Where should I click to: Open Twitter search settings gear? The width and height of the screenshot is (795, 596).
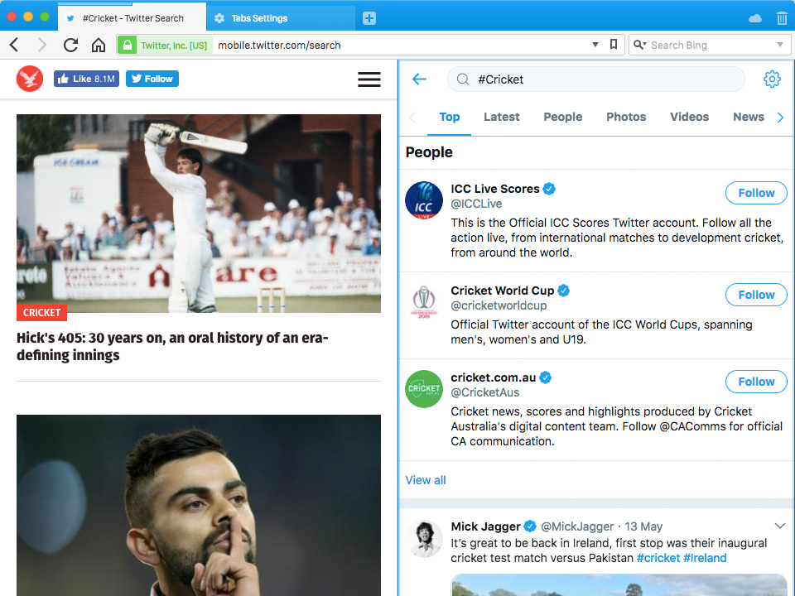tap(772, 79)
